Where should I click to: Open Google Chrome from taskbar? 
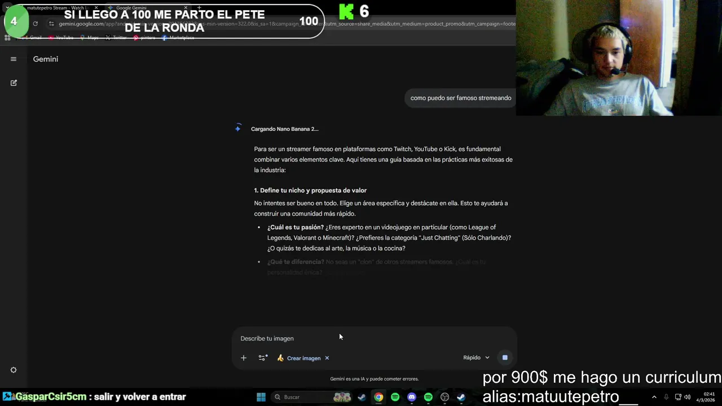pos(378,397)
